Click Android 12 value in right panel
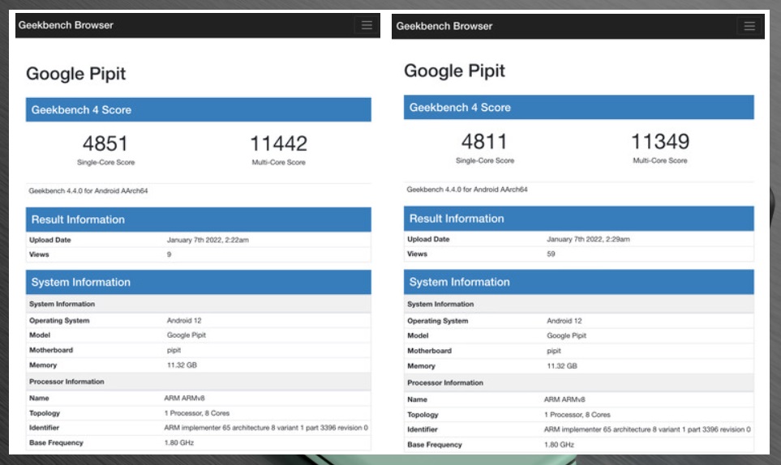Screen dimensions: 781x465 564,321
